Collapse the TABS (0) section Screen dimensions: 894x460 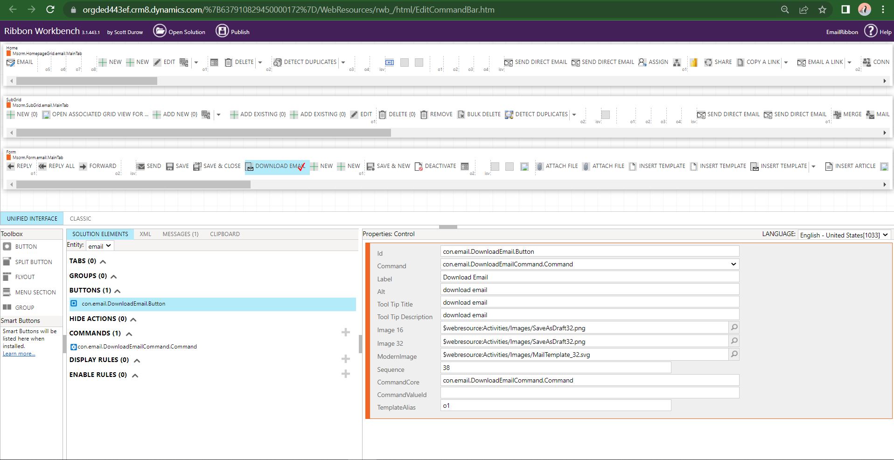[x=103, y=262]
